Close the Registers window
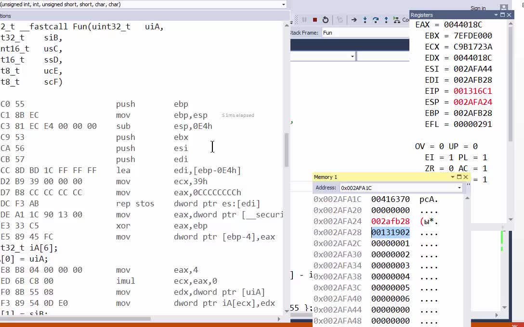The image size is (524, 327). 509,15
